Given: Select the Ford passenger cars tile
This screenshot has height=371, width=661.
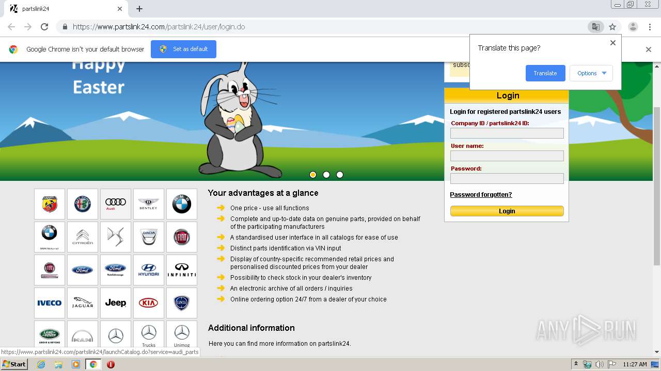Looking at the screenshot, I should [83, 270].
